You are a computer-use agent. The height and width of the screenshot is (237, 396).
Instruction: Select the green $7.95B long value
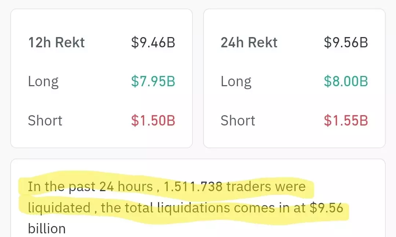pos(153,81)
